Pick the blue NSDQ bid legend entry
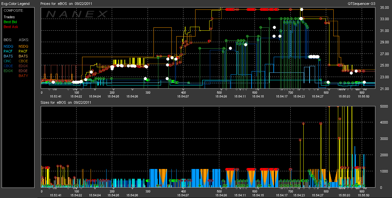This screenshot has width=392, height=198. click(x=9, y=46)
